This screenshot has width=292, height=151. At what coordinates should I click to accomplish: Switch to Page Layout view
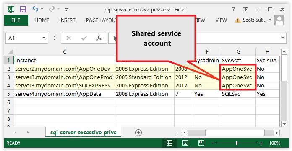(x=185, y=143)
